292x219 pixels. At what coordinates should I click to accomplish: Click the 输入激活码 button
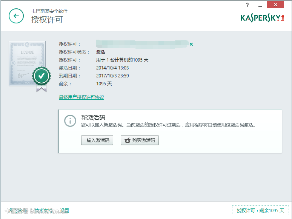click(x=97, y=140)
